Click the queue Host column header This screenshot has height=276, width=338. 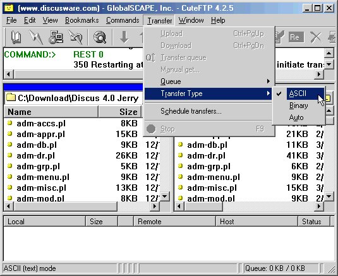(x=257, y=222)
